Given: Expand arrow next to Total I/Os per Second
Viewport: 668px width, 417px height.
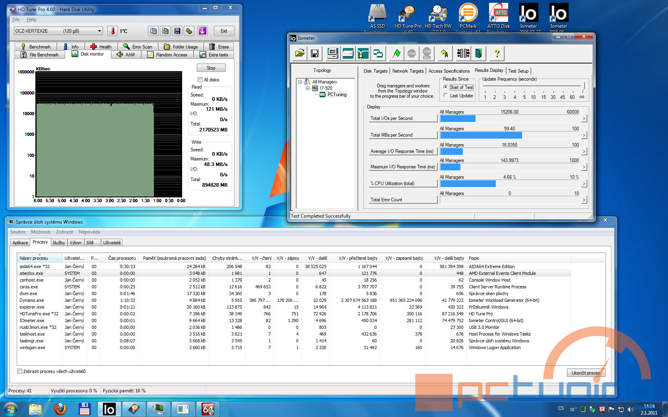Looking at the screenshot, I should [x=584, y=118].
